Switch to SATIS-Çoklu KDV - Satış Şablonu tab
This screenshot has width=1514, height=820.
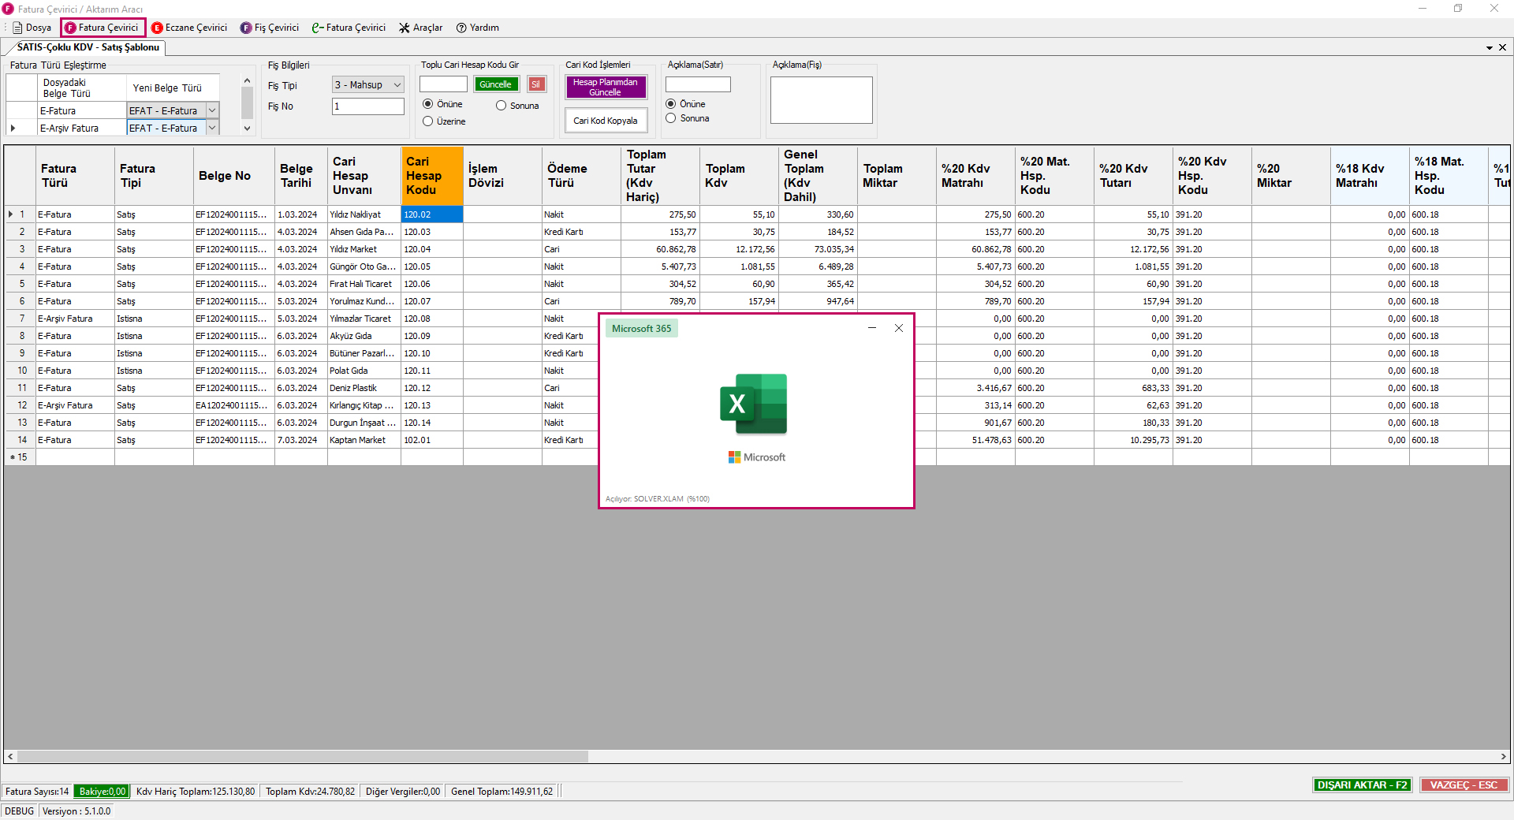88,47
